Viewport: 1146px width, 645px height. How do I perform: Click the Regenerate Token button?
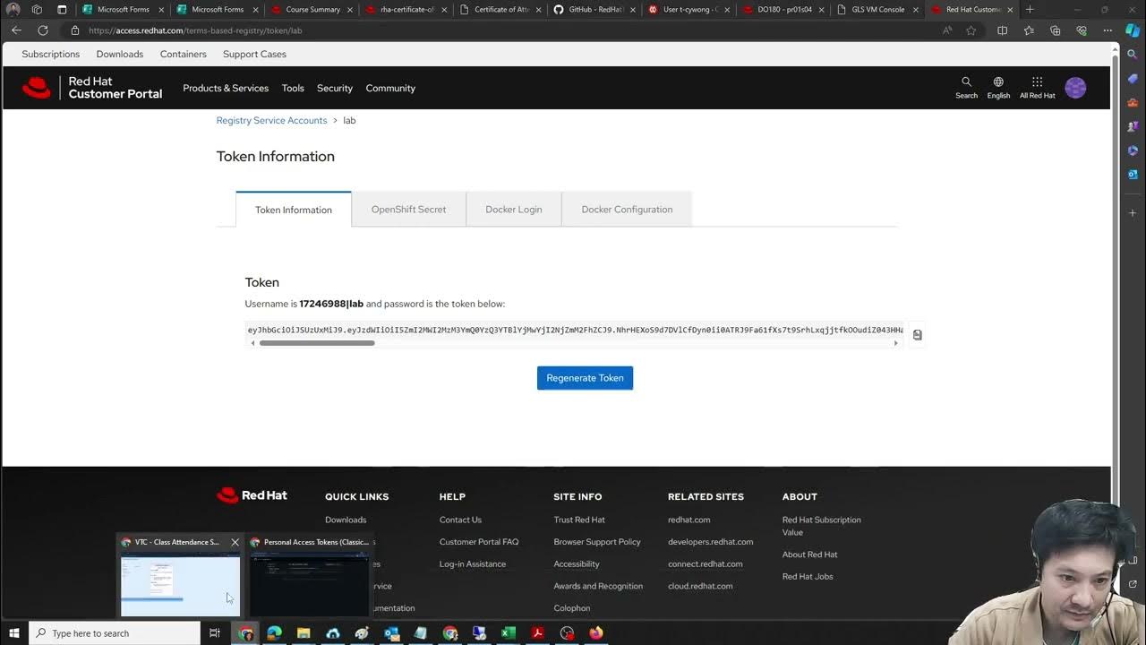click(x=585, y=378)
